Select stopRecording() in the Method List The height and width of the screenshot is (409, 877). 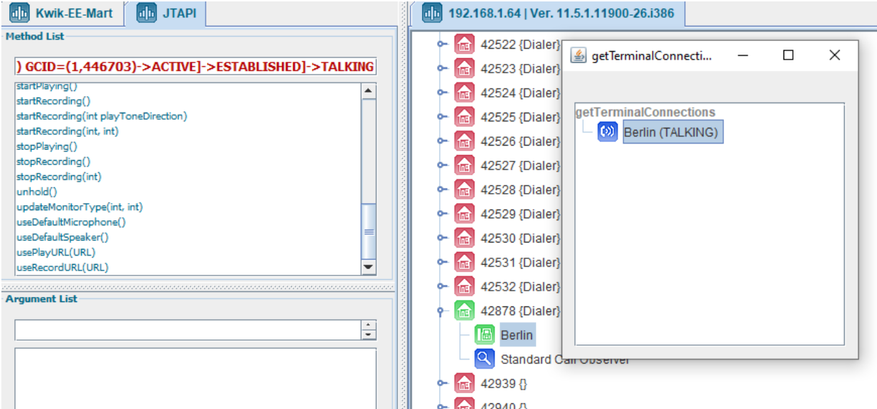pos(53,161)
